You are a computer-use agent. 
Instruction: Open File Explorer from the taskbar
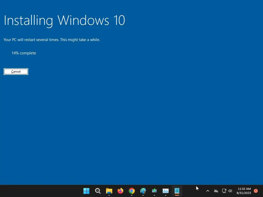(109, 191)
